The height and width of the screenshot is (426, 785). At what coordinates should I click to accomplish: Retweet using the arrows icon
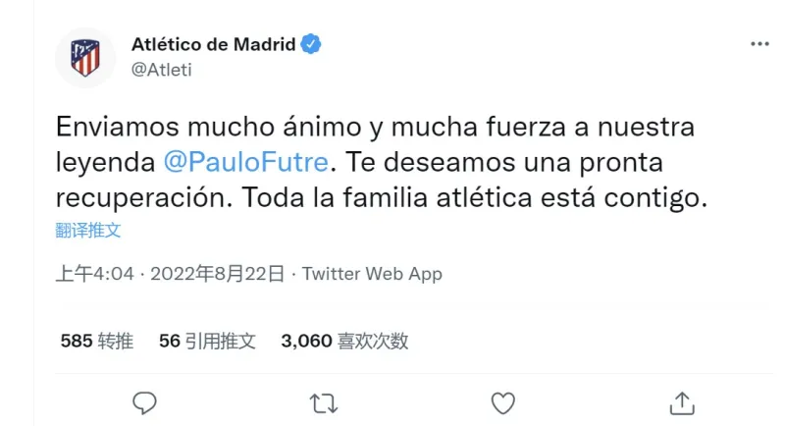[323, 402]
